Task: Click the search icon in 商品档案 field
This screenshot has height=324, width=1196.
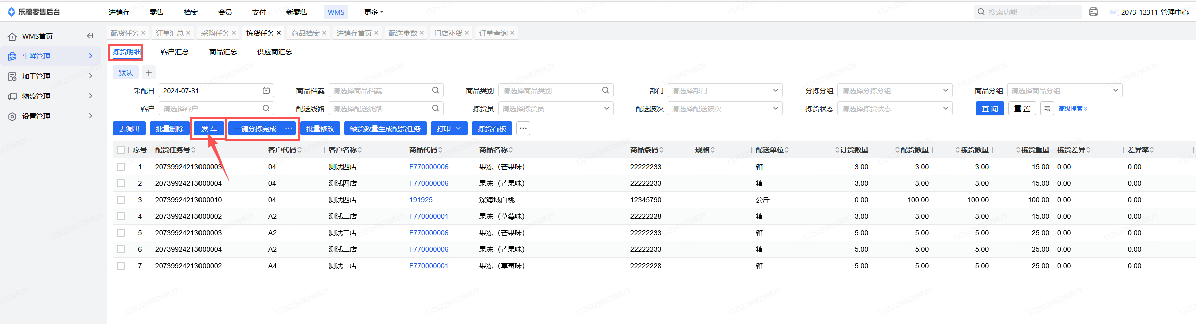Action: pos(435,91)
